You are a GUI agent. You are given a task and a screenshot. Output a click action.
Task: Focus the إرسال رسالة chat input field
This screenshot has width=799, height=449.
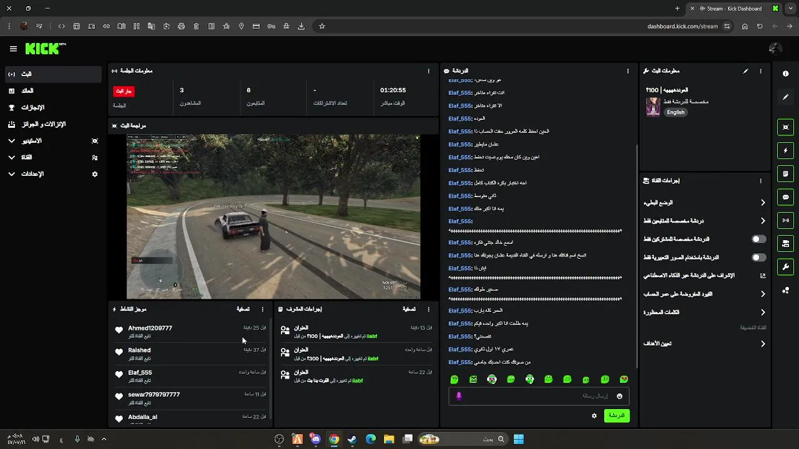pos(539,396)
